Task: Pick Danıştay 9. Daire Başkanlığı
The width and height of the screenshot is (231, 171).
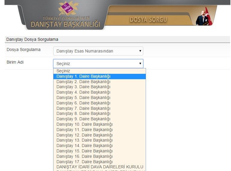Action: click(84, 119)
